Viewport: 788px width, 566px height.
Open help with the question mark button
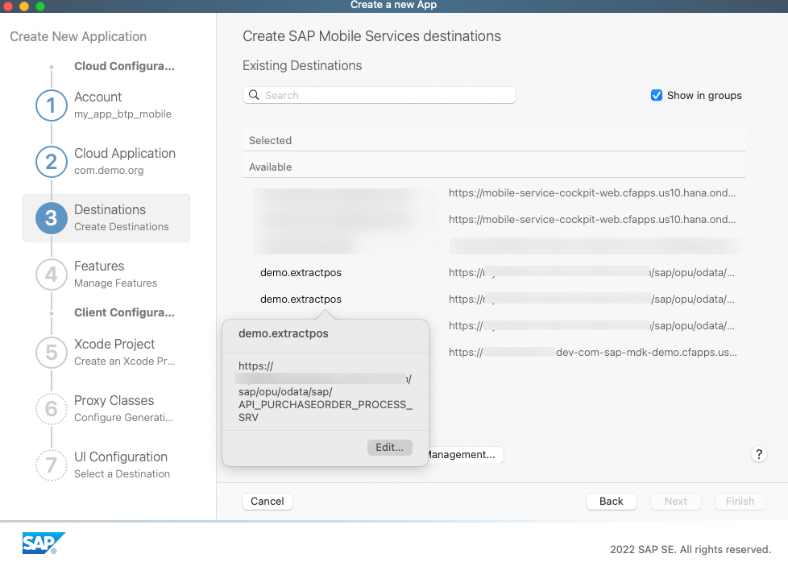click(759, 455)
